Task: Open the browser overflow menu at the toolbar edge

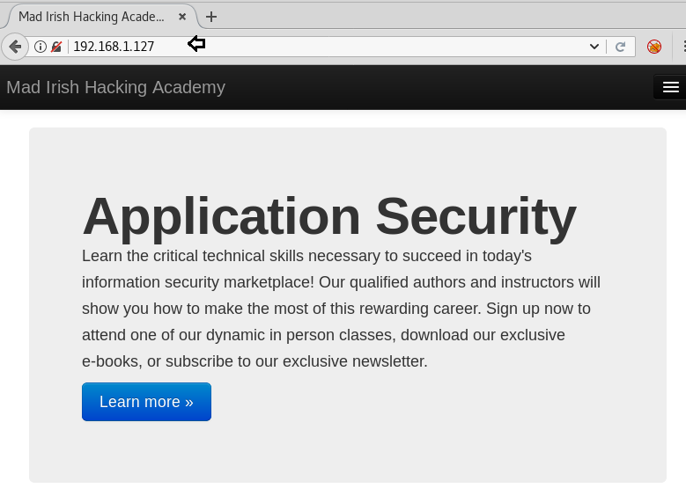Action: coord(682,47)
